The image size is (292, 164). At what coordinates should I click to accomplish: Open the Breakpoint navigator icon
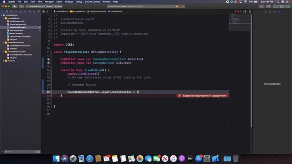pos(34,11)
